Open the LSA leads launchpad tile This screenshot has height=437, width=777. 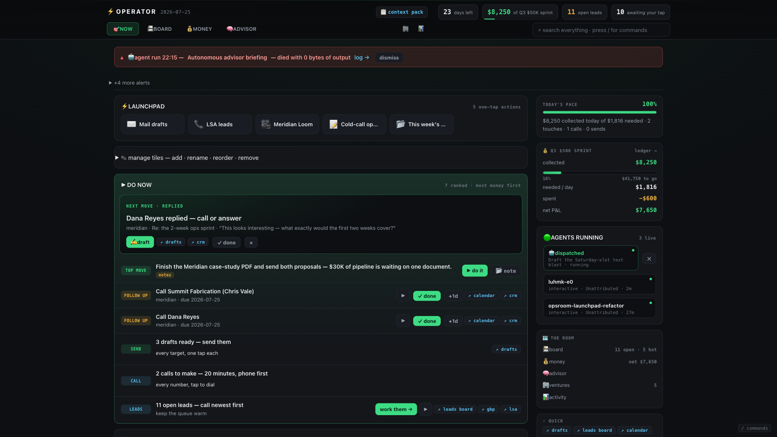point(220,124)
